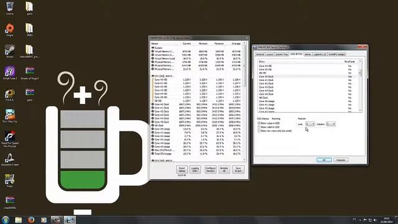Open the Origin desktop shortcut

[10, 29]
